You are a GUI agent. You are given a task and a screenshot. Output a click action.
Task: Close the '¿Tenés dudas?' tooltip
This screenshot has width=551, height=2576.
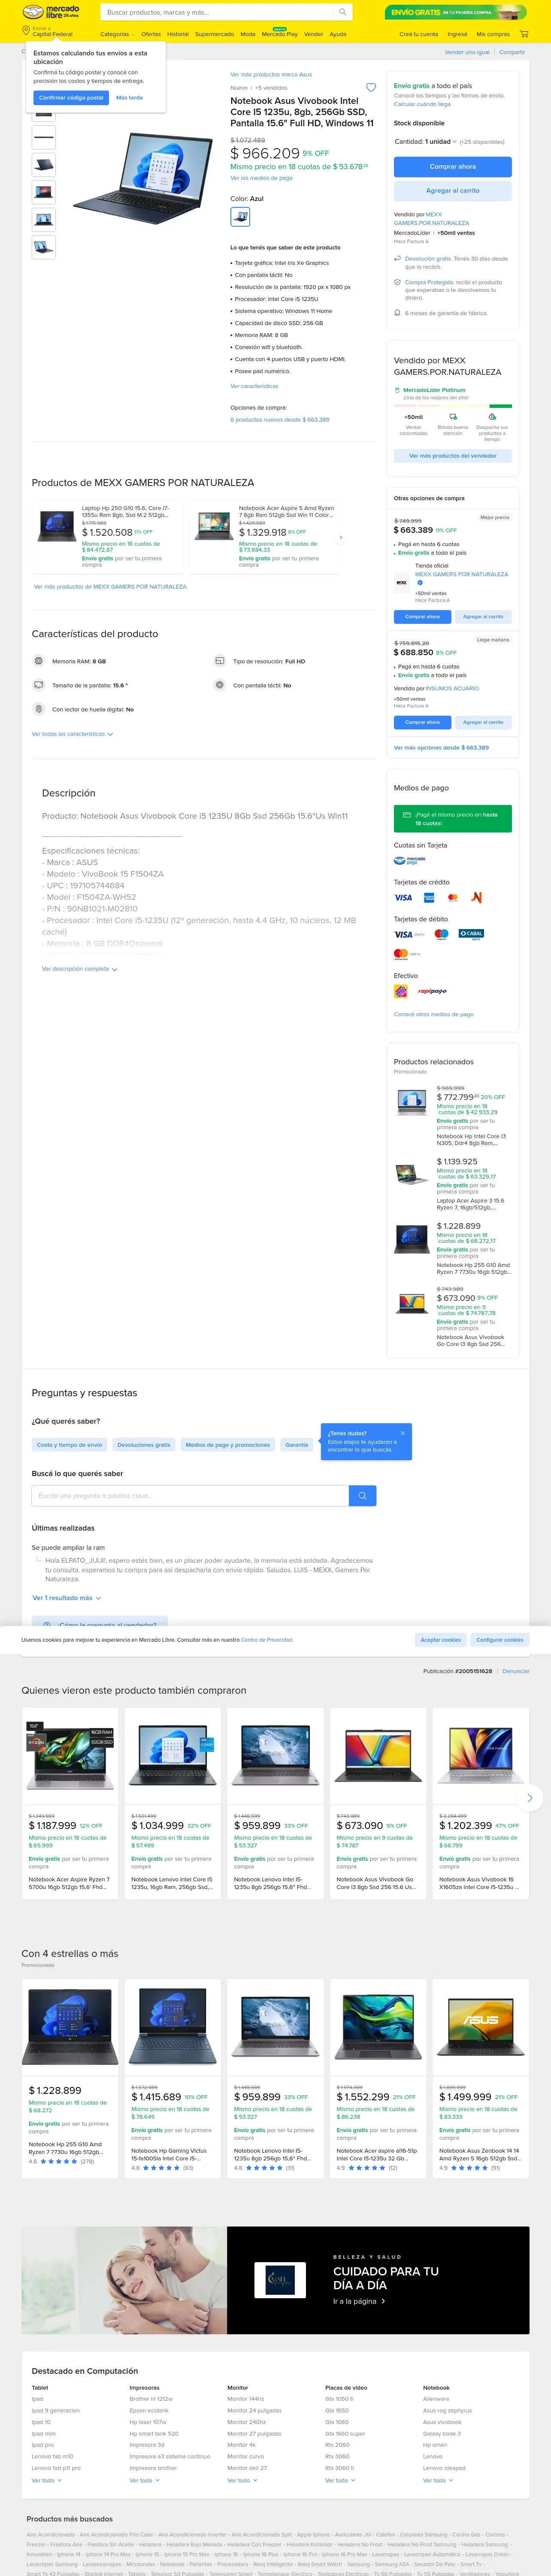(402, 1433)
